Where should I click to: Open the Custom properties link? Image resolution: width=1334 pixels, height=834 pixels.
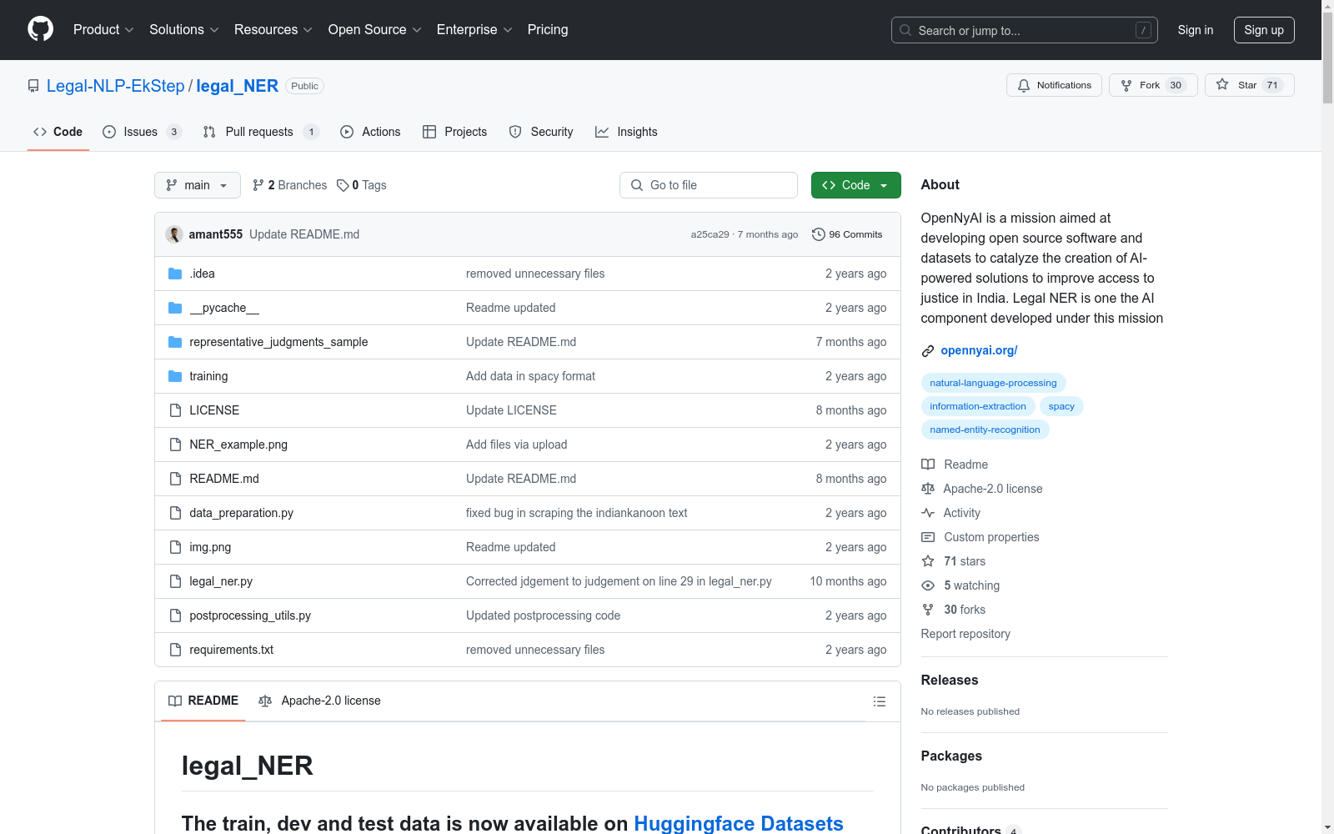pyautogui.click(x=980, y=537)
